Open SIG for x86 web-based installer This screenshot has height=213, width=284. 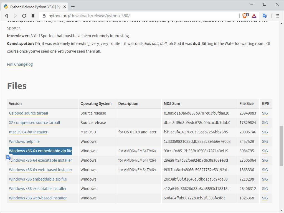pyautogui.click(x=265, y=198)
